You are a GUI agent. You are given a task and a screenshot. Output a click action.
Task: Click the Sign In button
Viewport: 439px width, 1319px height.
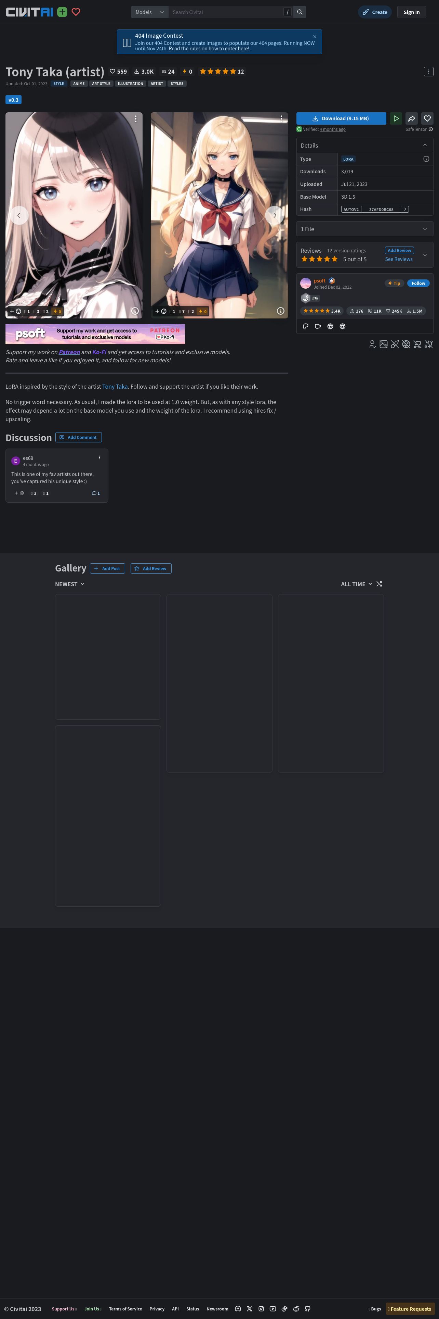[x=411, y=12]
